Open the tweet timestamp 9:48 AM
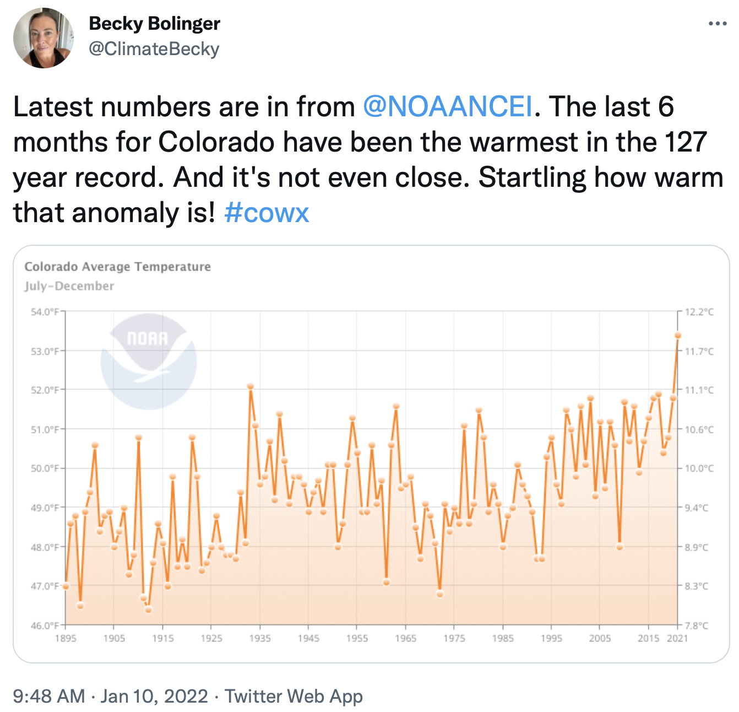This screenshot has height=712, width=739. [48, 696]
